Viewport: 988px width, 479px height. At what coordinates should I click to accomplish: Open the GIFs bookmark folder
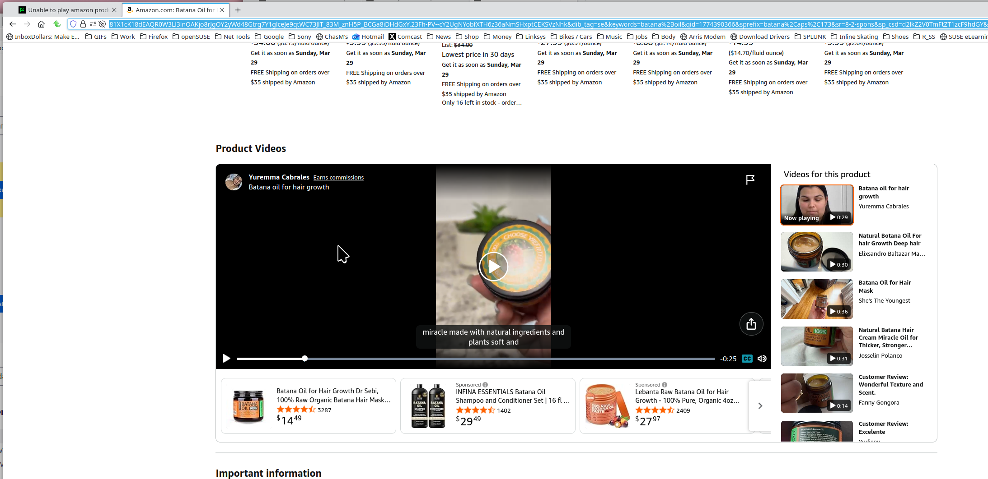click(x=96, y=37)
